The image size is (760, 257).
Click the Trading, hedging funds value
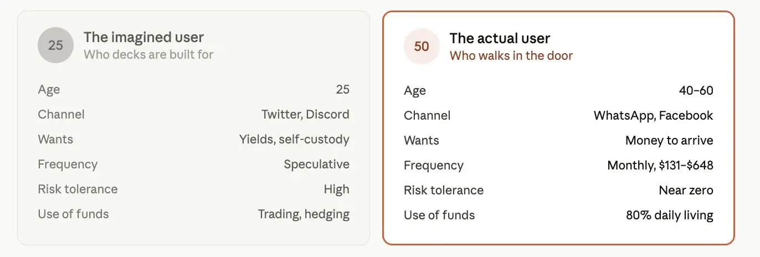coord(304,214)
